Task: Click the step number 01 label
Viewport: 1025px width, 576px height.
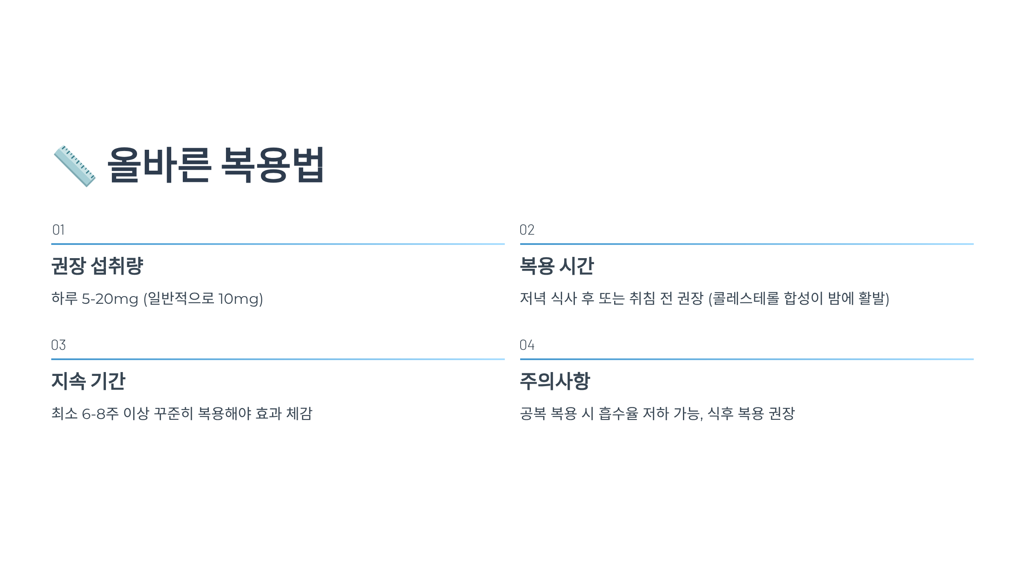Action: coord(59,230)
